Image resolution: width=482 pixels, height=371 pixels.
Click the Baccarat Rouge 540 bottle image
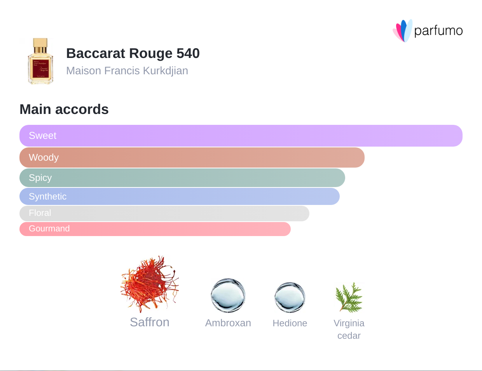40,61
